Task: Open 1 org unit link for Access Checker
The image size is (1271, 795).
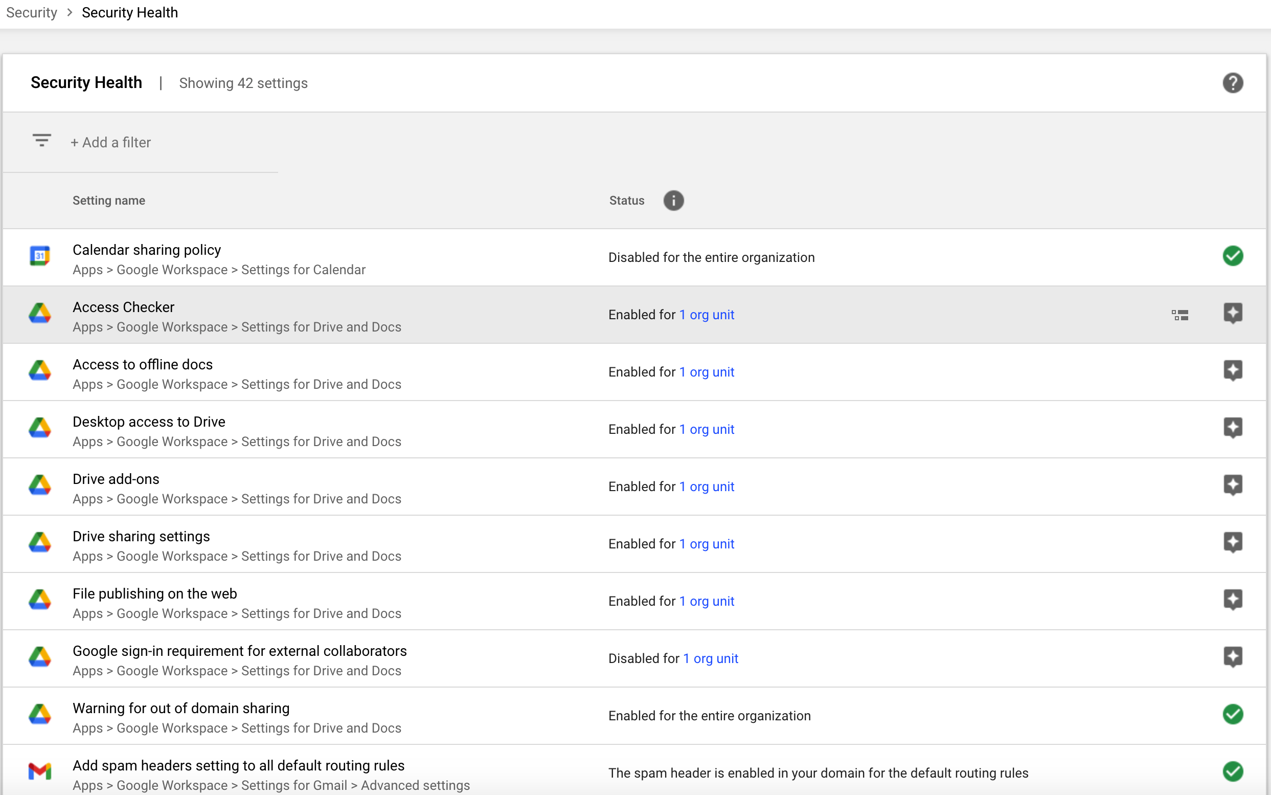Action: 706,315
